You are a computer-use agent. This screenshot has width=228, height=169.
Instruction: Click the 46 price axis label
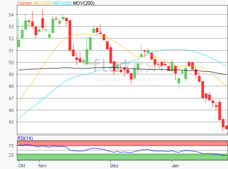[11, 110]
